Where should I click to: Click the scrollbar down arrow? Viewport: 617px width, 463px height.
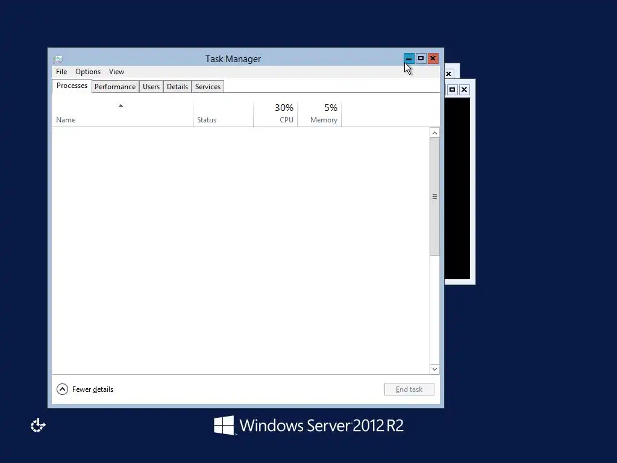pos(434,369)
